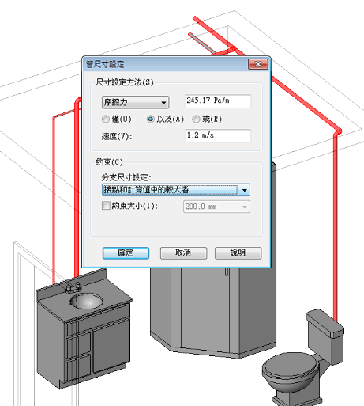
Task: Open the 摩擦力 sizing method dropdown
Action: (x=135, y=102)
